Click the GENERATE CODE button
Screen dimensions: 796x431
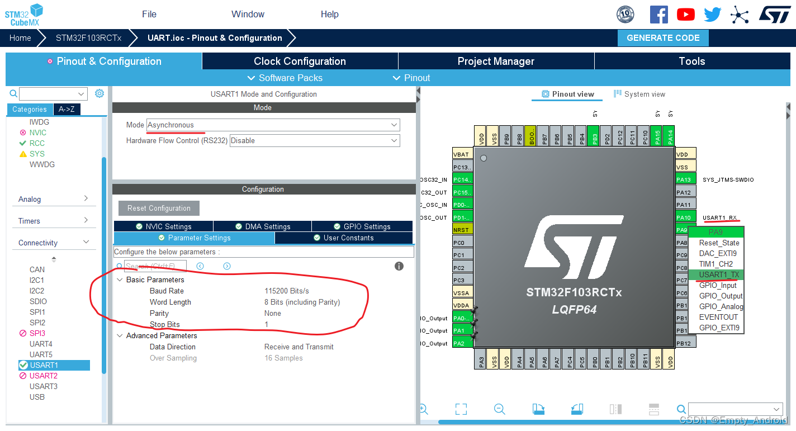click(663, 38)
